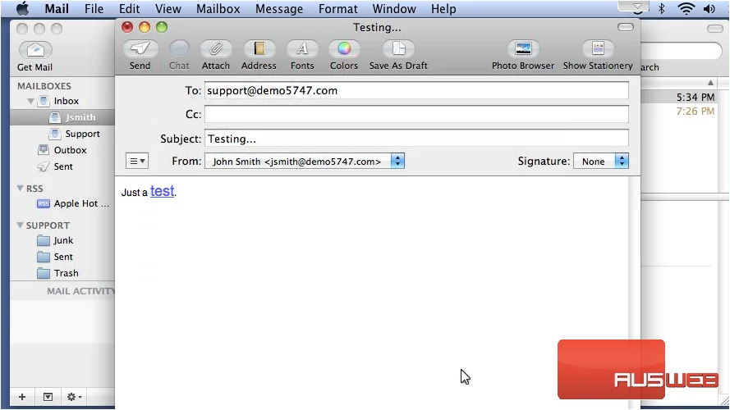
Task: Click the Get Mail icon
Action: click(x=35, y=50)
